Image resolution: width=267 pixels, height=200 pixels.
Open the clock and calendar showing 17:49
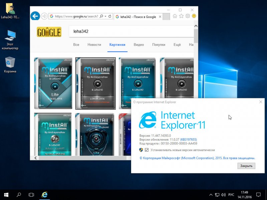coord(245,195)
